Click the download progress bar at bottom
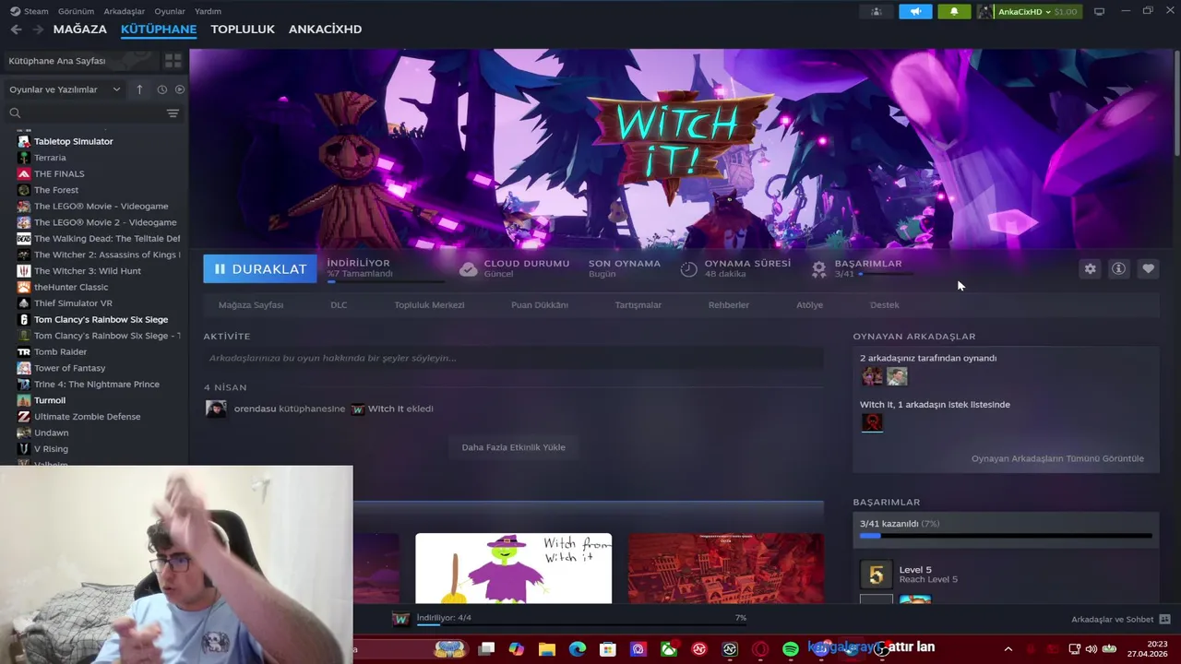1181x664 pixels. pyautogui.click(x=581, y=625)
